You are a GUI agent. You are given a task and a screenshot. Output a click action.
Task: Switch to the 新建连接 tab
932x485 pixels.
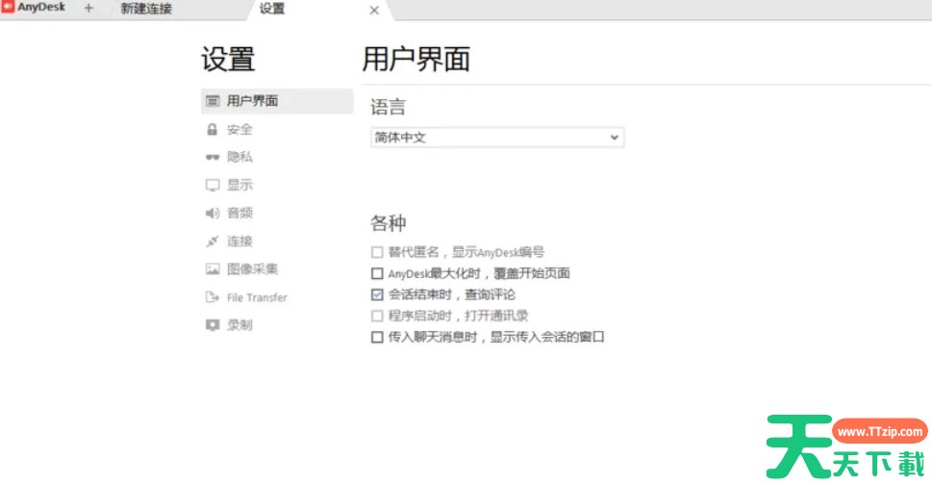tap(146, 9)
